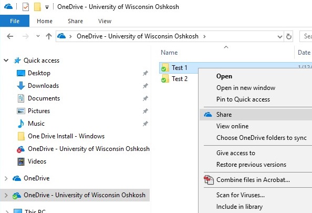Image resolution: width=312 pixels, height=213 pixels.
Task: Choose Open in new window
Action: coord(246,88)
